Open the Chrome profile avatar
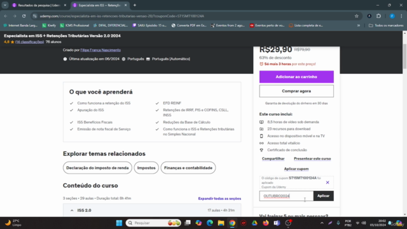The height and width of the screenshot is (229, 407). pos(392,16)
